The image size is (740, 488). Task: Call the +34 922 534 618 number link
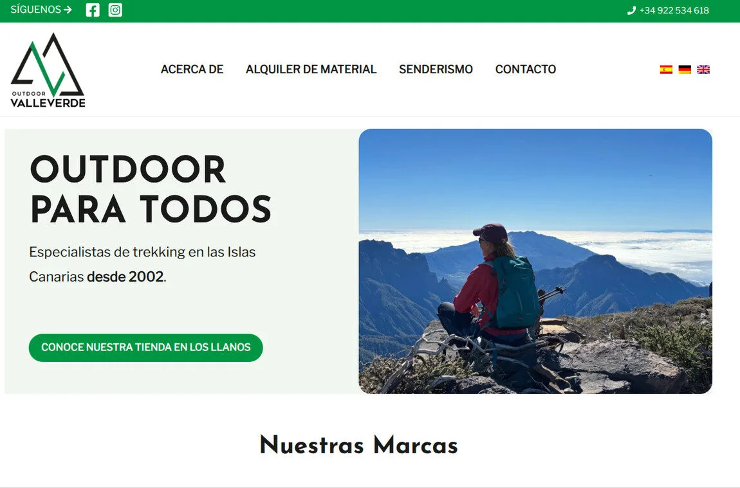pyautogui.click(x=674, y=10)
